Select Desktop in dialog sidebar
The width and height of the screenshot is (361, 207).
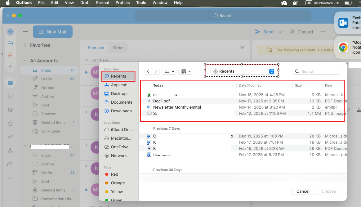click(x=118, y=93)
